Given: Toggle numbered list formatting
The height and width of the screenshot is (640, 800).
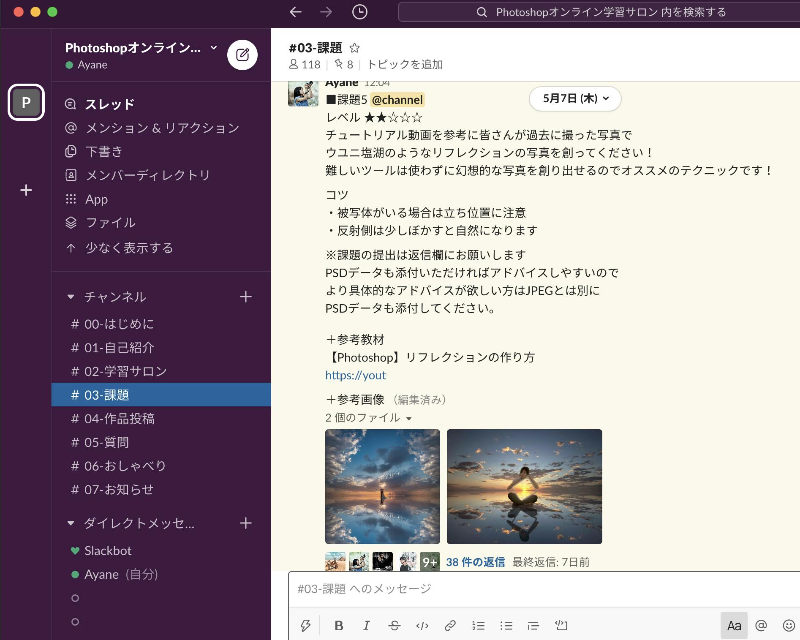Looking at the screenshot, I should point(478,626).
